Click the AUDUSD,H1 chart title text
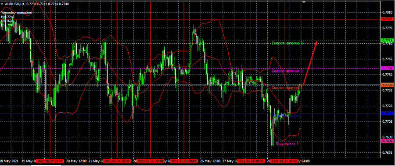The width and height of the screenshot is (395, 166). pyautogui.click(x=14, y=4)
